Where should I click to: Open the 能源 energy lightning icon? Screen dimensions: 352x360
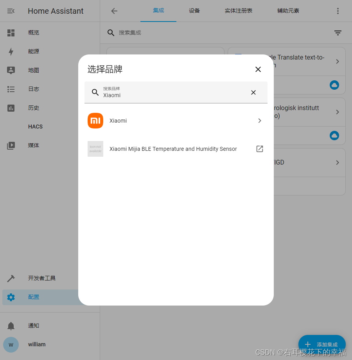coord(11,52)
